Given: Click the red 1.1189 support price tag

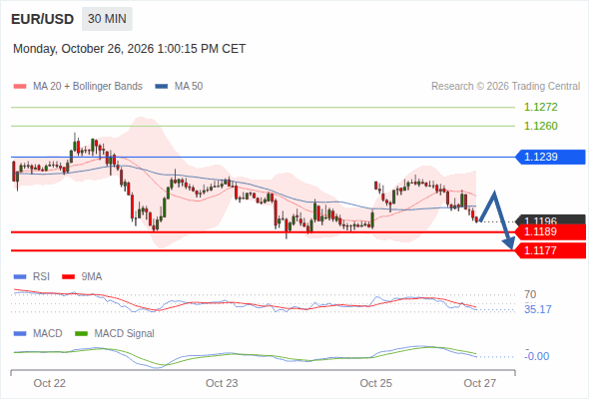Looking at the screenshot, I should [551, 232].
